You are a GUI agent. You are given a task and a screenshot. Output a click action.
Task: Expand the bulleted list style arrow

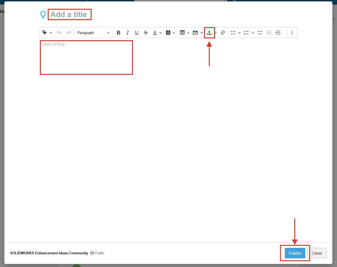(239, 33)
